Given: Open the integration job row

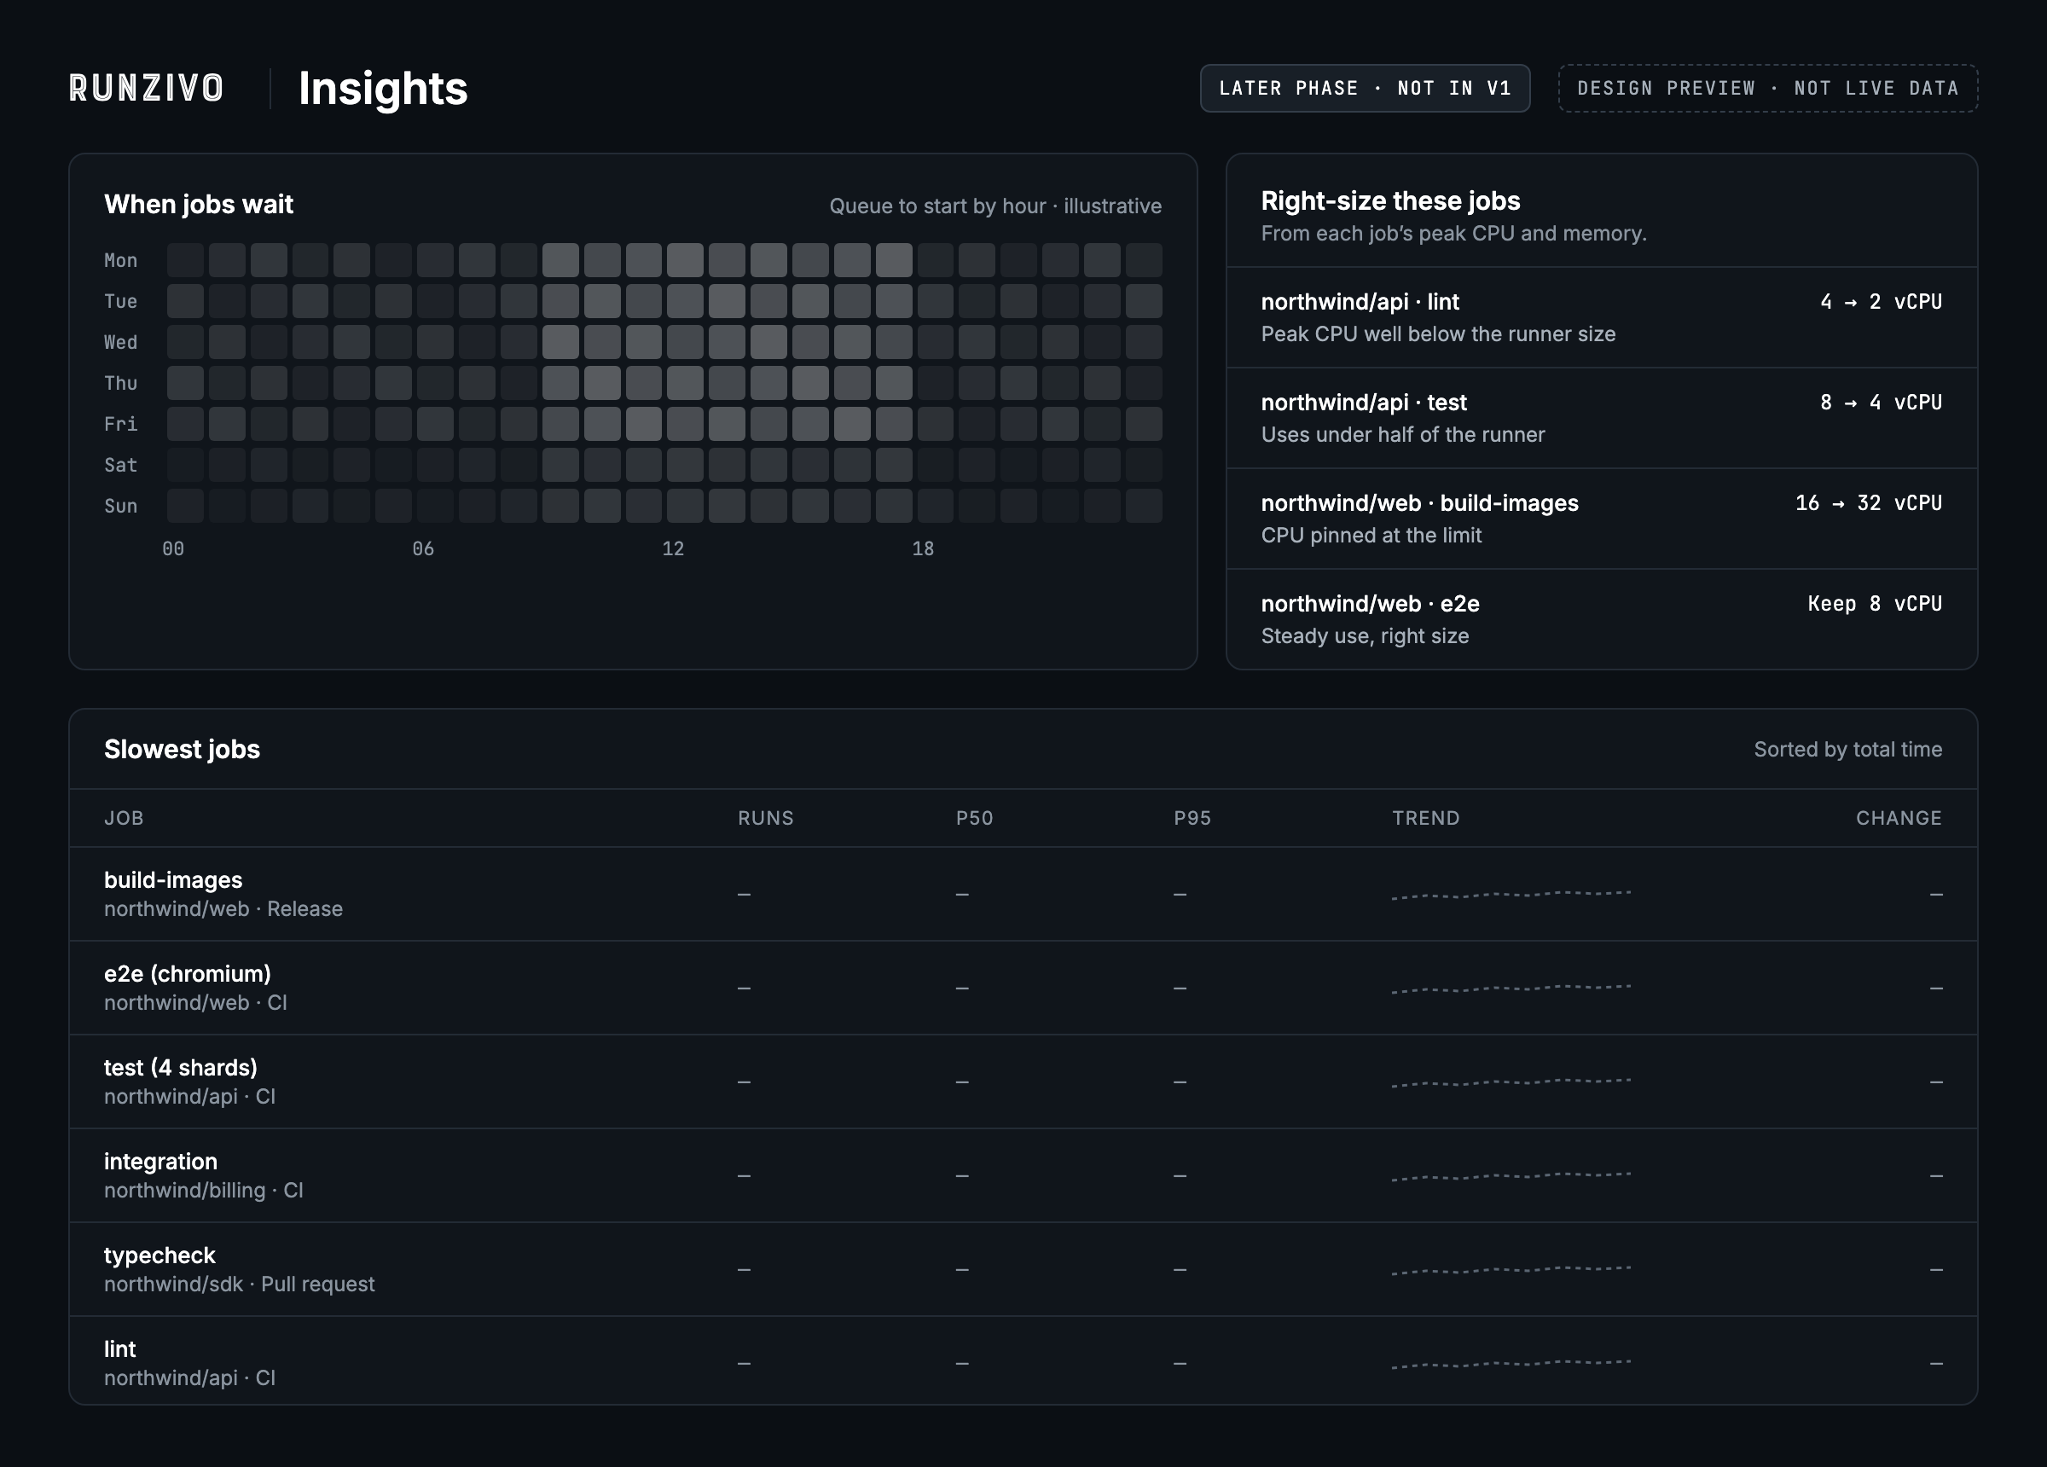Looking at the screenshot, I should 1023,1175.
